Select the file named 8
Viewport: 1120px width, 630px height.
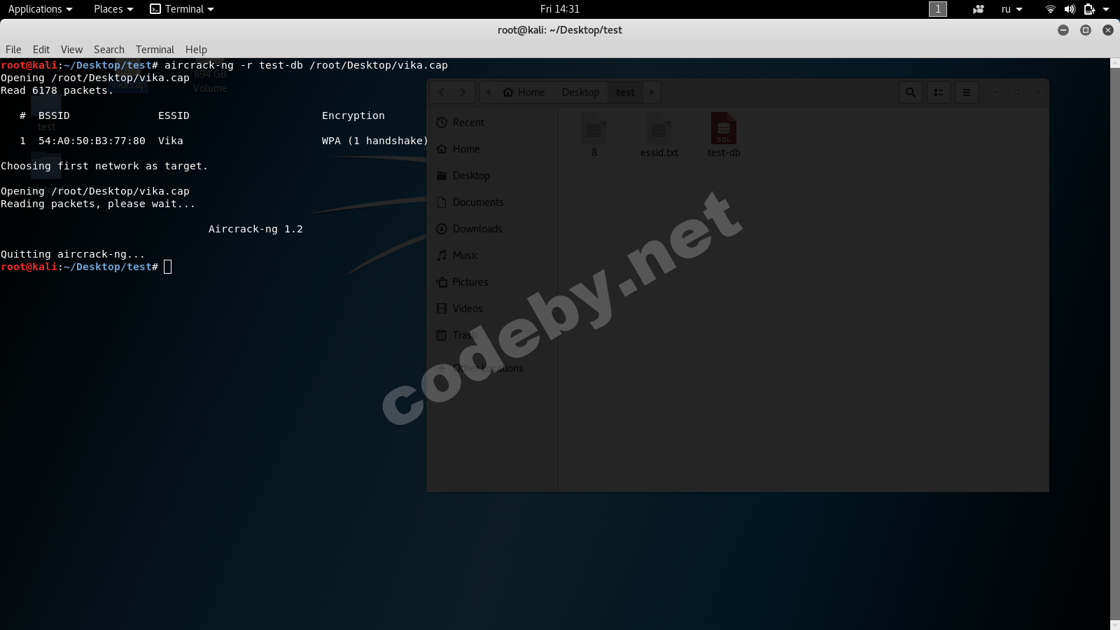(594, 135)
